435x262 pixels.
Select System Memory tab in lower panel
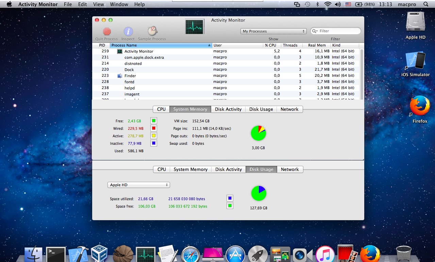click(x=190, y=169)
